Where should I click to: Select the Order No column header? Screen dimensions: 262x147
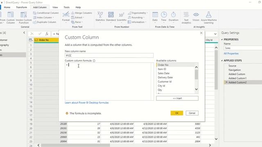tap(46, 40)
